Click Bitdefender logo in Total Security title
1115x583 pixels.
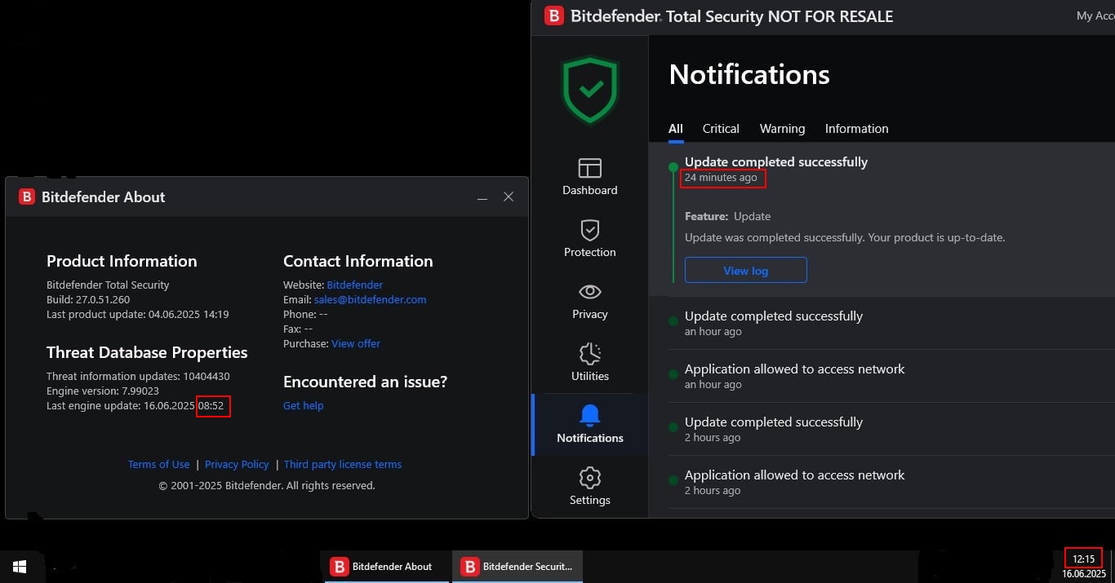pos(554,15)
